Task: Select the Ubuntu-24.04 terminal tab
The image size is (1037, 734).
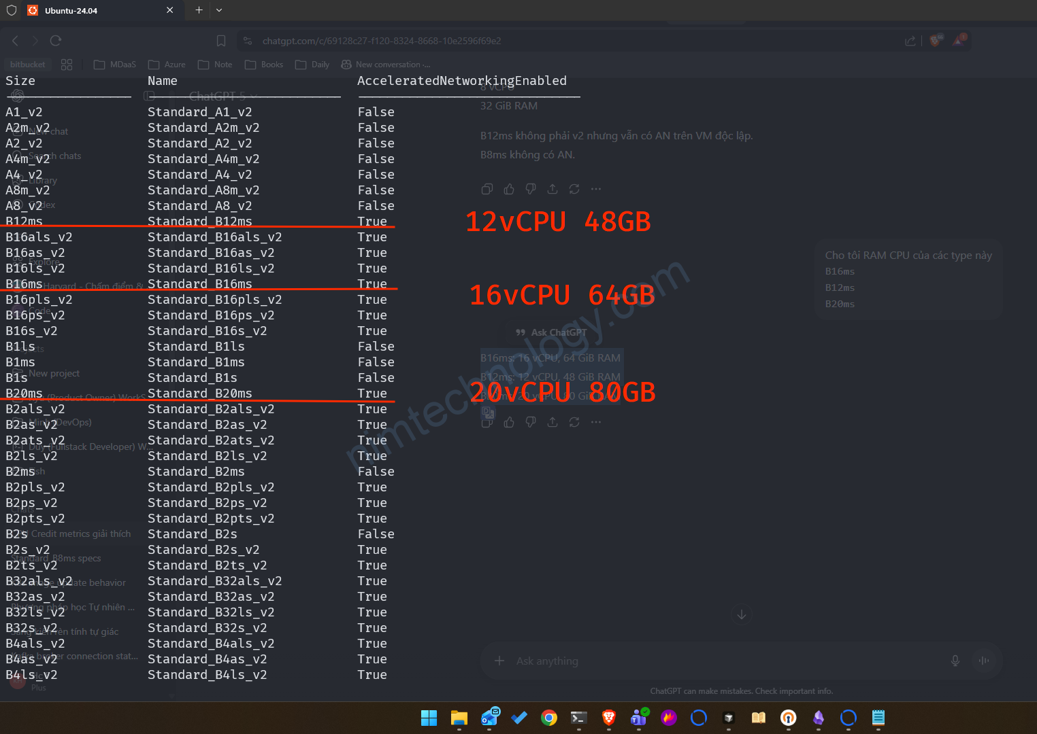Action: 99,10
